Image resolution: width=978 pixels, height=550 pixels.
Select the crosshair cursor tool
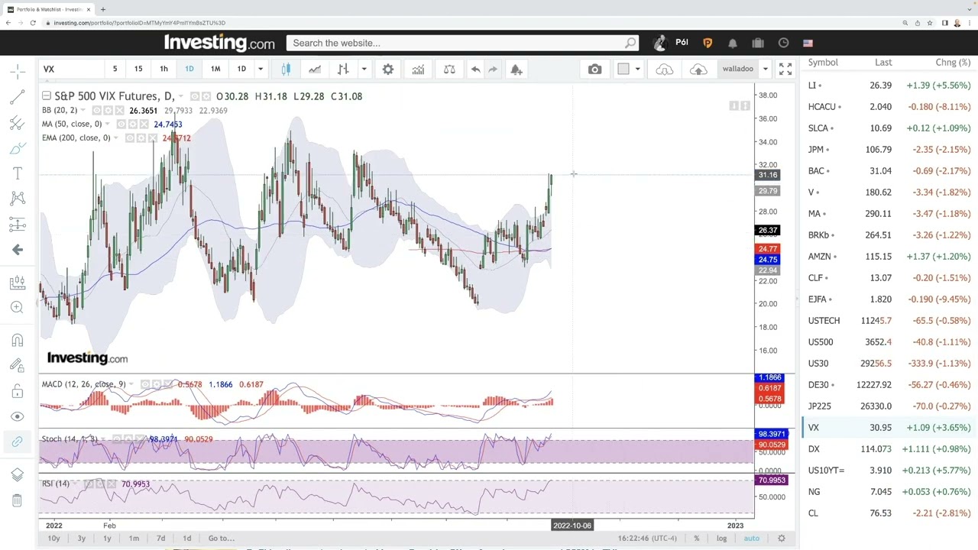click(x=17, y=71)
